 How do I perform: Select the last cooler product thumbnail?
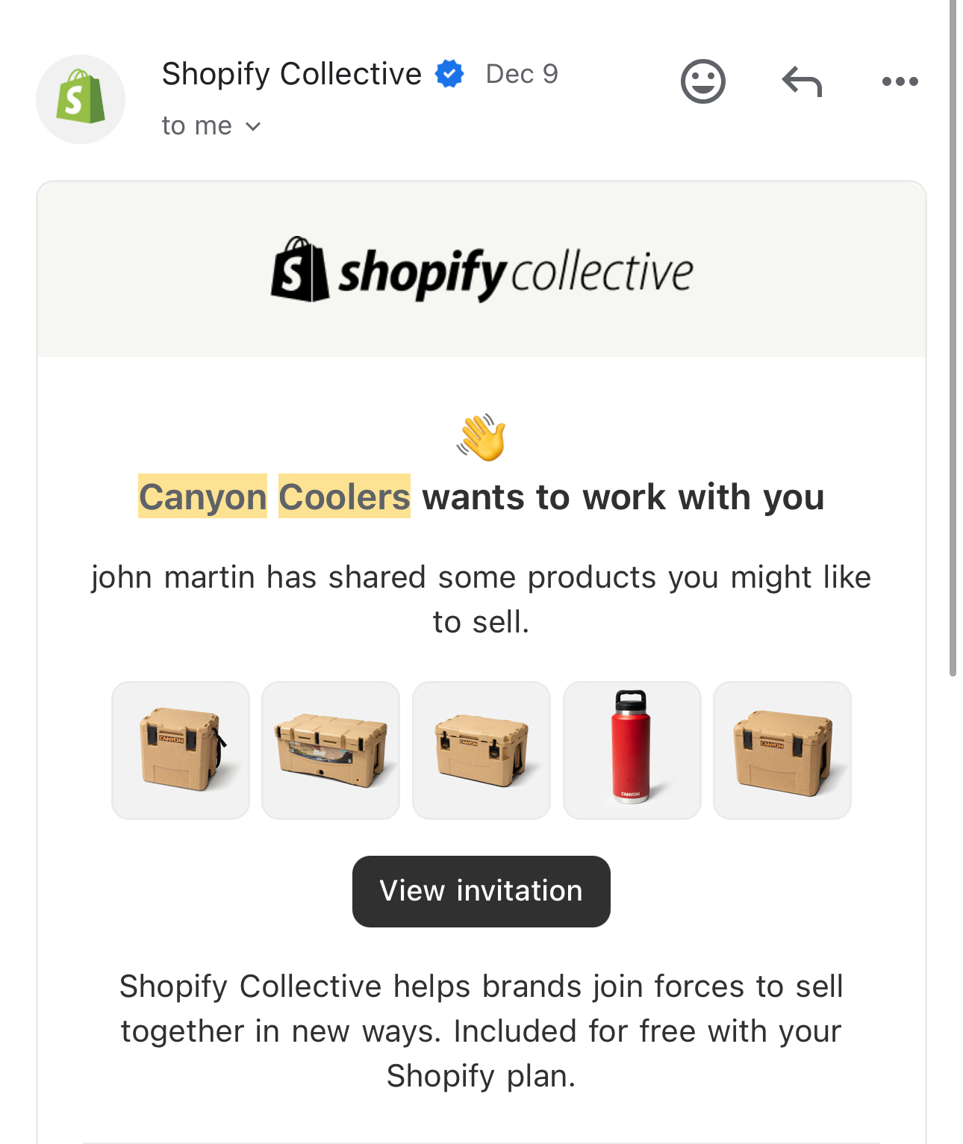tap(782, 750)
